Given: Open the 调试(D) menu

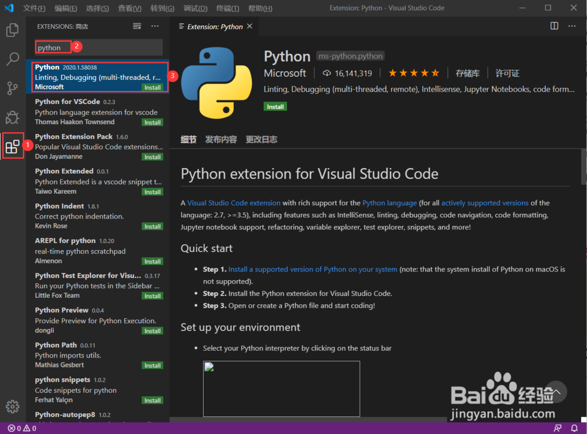Looking at the screenshot, I should click(x=195, y=8).
